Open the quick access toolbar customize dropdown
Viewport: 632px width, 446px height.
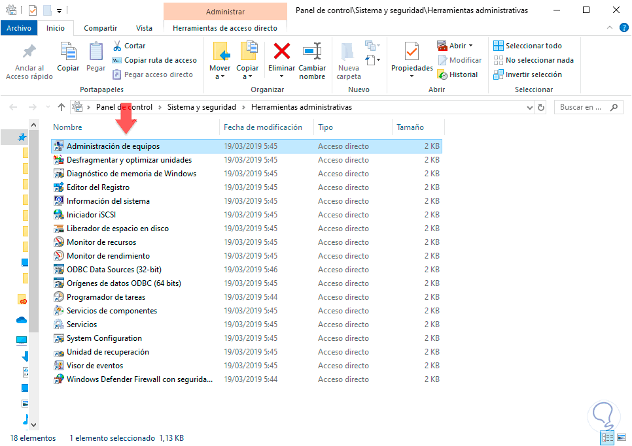point(60,11)
